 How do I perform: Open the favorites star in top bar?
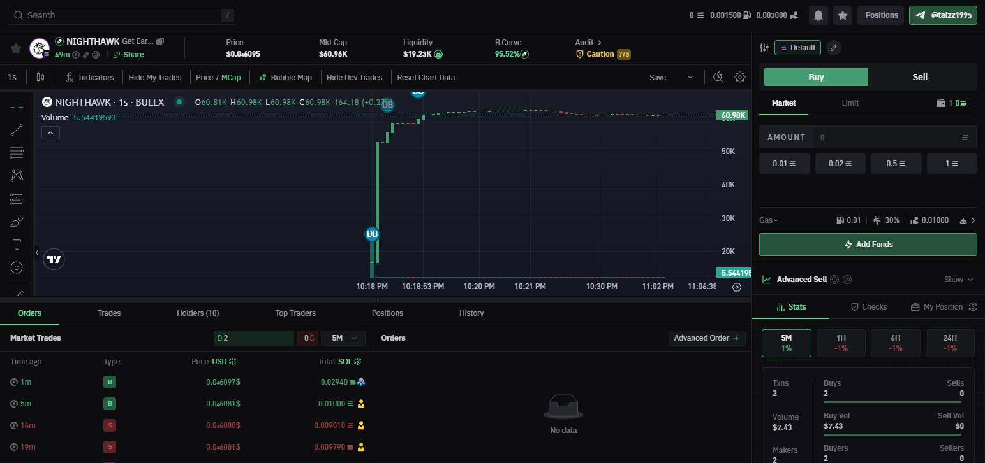tap(843, 15)
